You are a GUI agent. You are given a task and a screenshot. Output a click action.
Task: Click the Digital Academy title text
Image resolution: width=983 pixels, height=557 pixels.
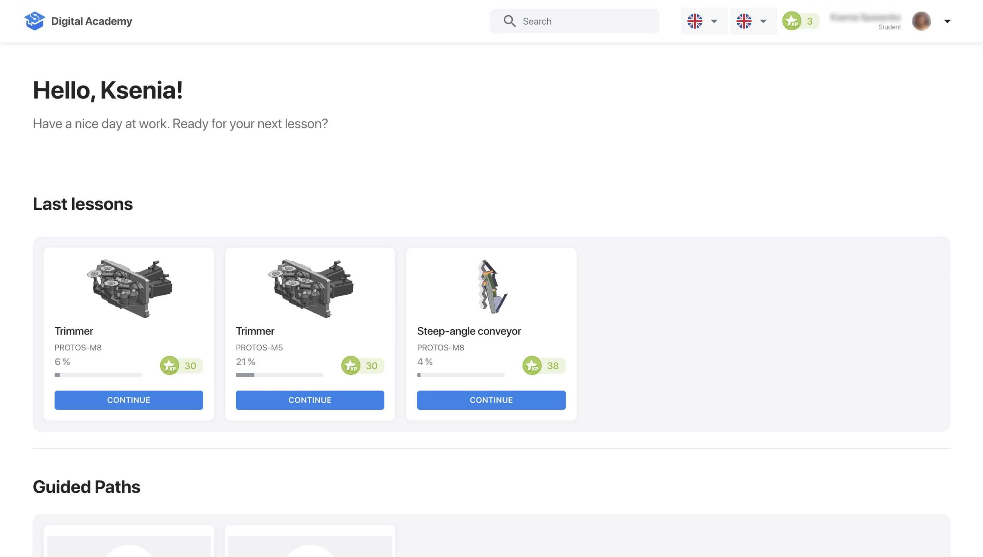[91, 21]
